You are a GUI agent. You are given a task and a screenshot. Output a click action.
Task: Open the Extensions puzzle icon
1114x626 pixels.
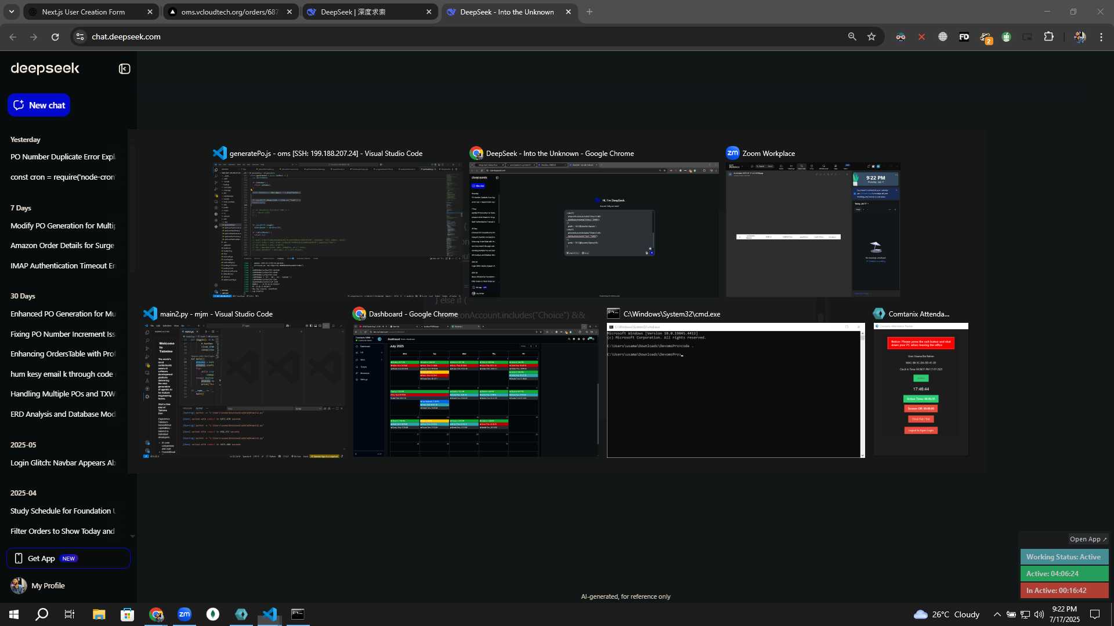pyautogui.click(x=1048, y=37)
